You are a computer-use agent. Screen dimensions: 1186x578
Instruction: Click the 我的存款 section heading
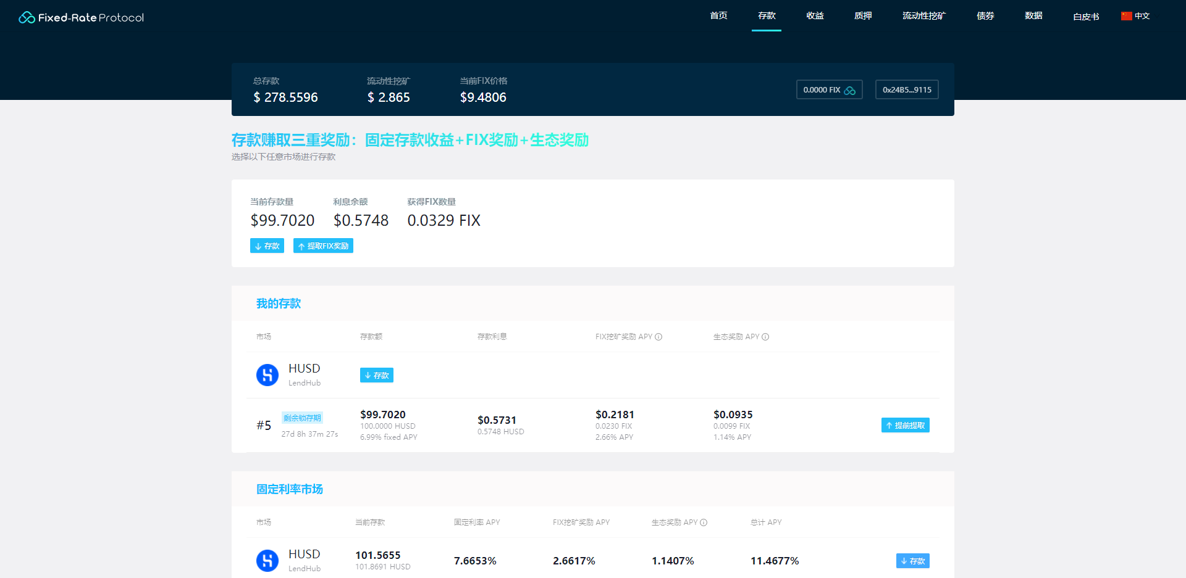(279, 303)
